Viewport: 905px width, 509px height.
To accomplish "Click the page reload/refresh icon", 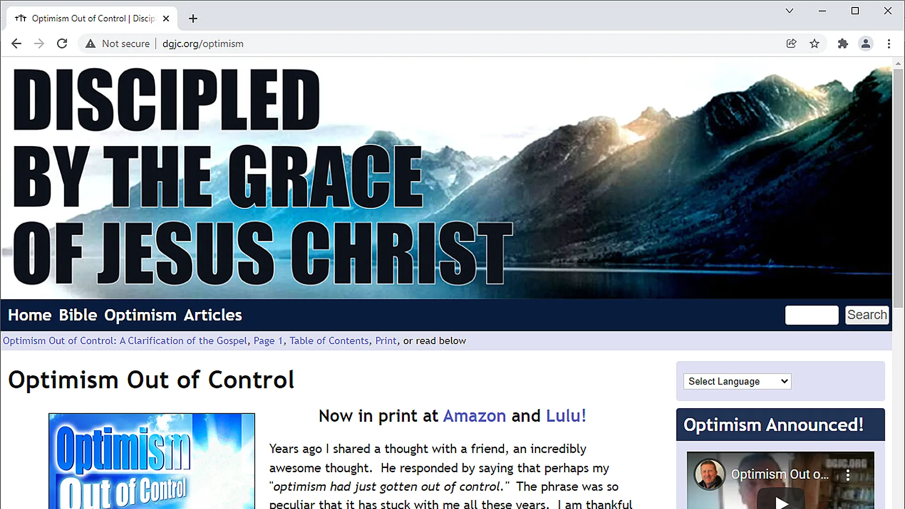I will point(62,43).
